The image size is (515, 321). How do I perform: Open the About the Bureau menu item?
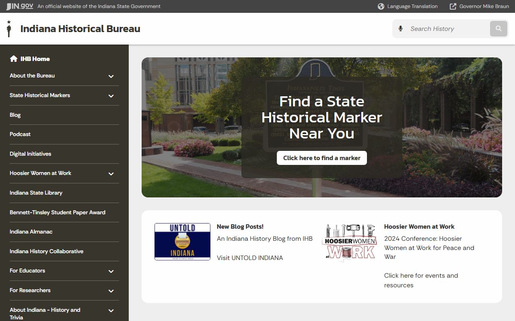pos(32,75)
